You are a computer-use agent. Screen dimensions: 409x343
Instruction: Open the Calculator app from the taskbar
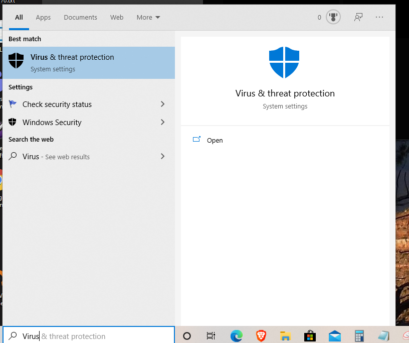tap(359, 336)
